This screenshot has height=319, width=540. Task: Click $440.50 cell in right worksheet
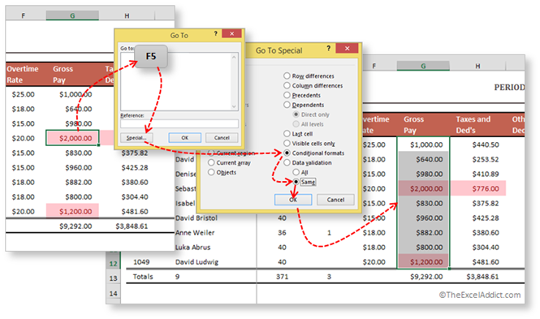[x=486, y=144]
